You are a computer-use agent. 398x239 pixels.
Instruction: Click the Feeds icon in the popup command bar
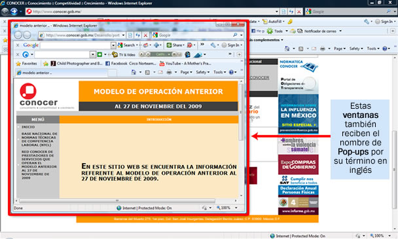tap(147, 73)
